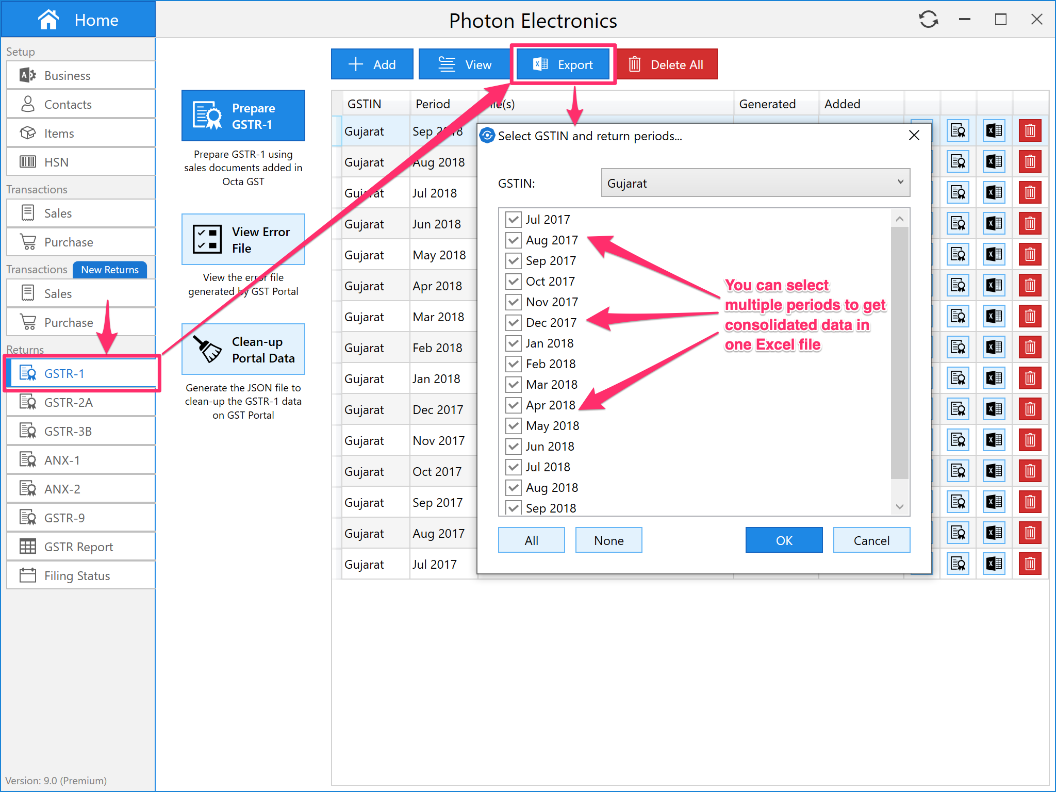Click OK to confirm period selection

783,540
